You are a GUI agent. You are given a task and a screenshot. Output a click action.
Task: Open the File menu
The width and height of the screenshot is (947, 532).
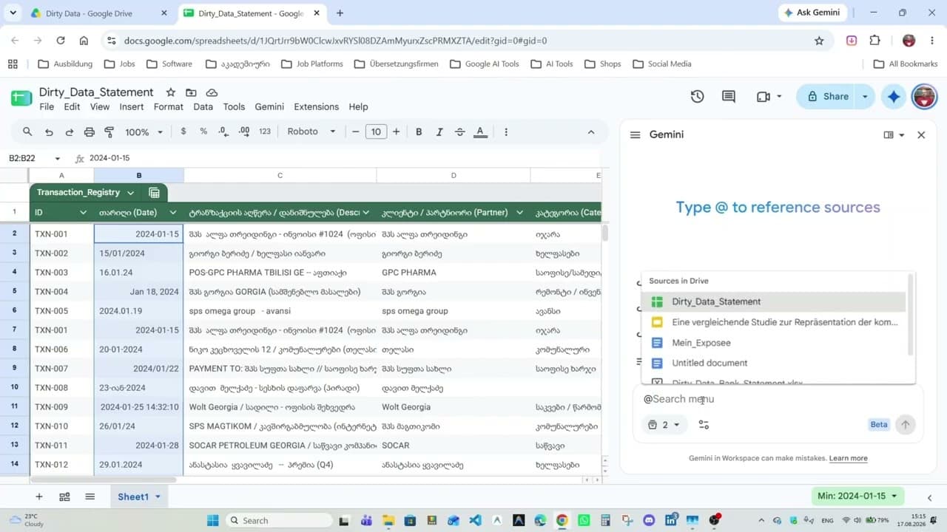47,106
